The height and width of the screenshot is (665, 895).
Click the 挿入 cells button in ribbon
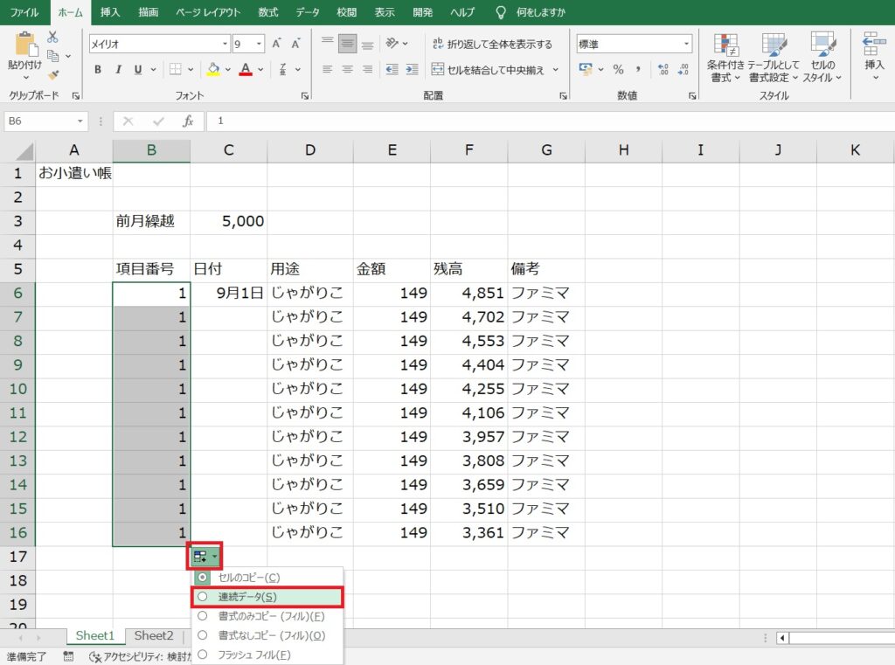coord(874,55)
